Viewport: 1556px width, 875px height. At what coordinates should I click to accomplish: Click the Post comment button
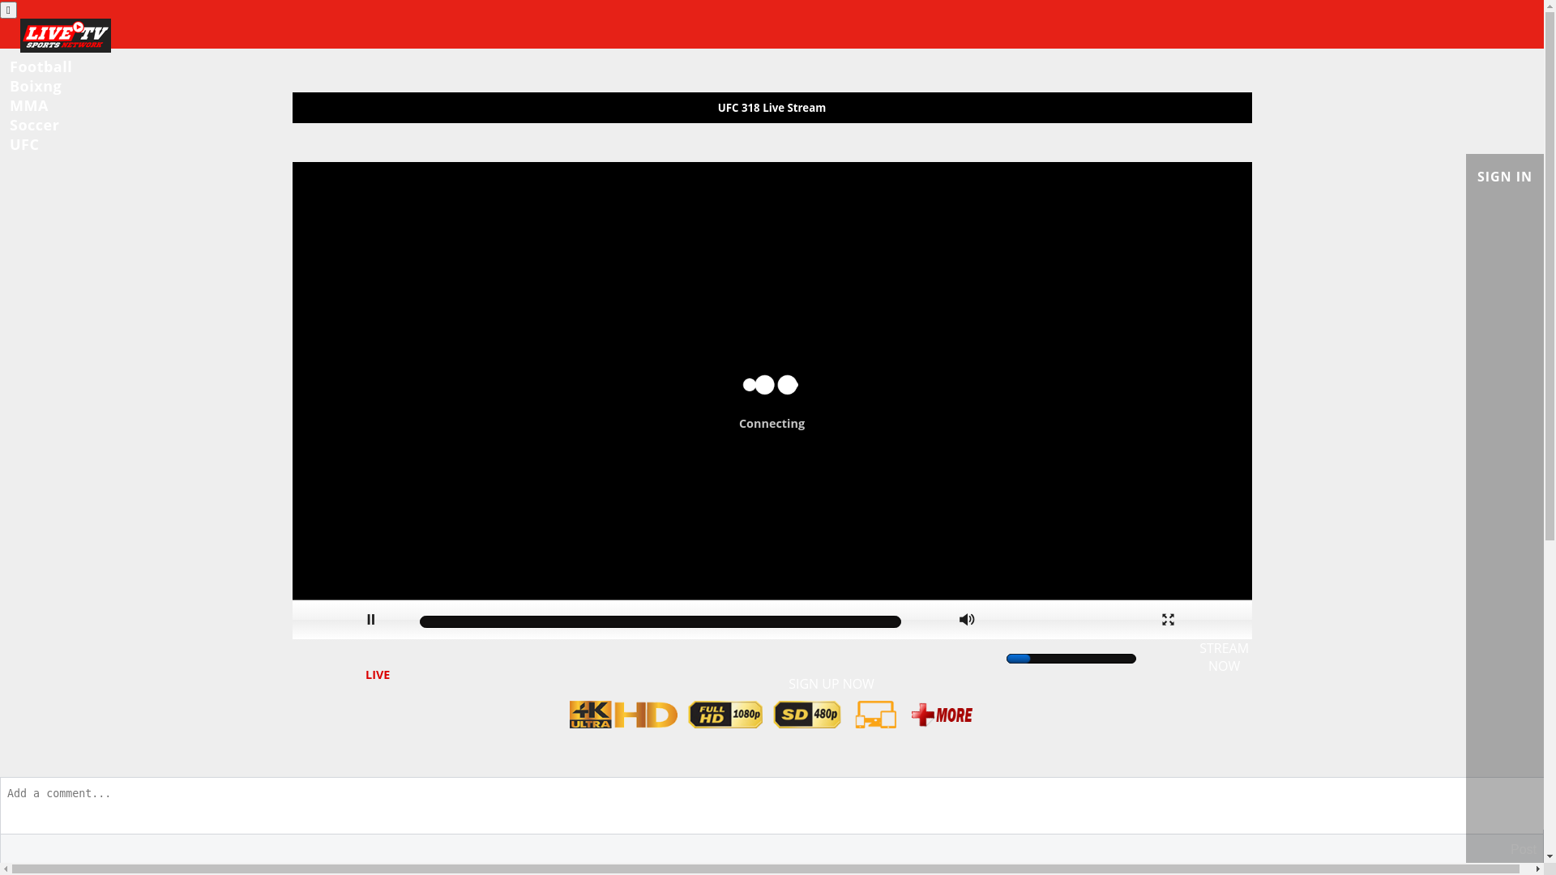point(1524,849)
